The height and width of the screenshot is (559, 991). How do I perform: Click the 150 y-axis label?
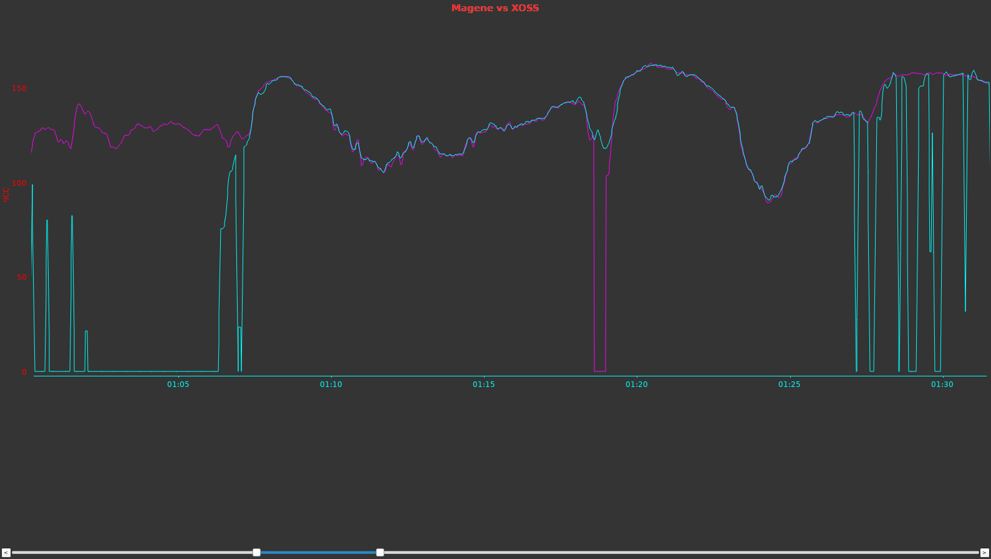click(19, 88)
